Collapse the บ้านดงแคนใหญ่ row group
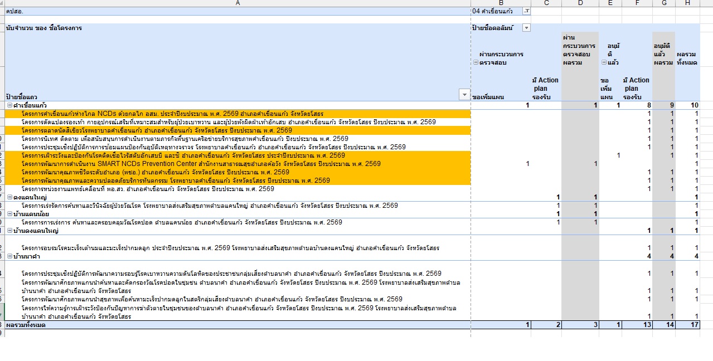Image resolution: width=713 pixels, height=361 pixels. tap(9, 231)
